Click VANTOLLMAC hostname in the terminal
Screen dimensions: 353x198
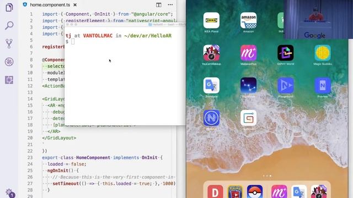click(x=98, y=36)
